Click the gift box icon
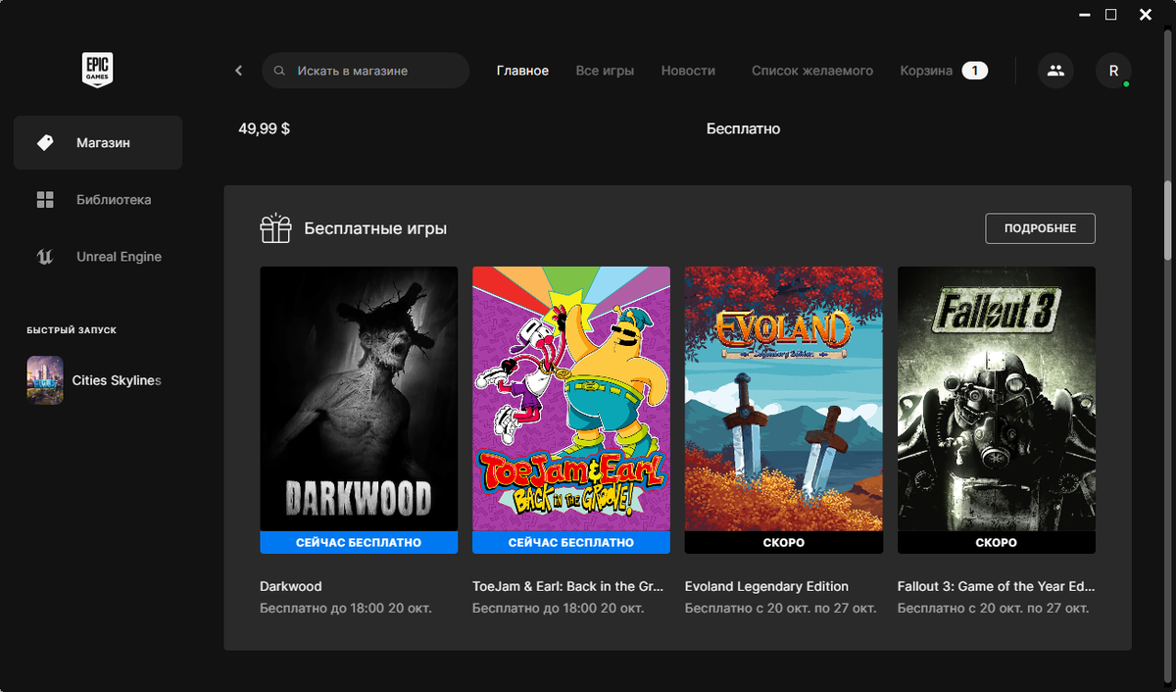This screenshot has height=692, width=1176. point(275,228)
